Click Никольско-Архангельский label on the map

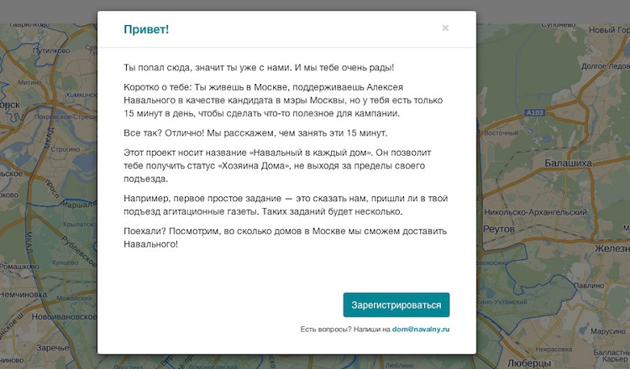point(535,212)
